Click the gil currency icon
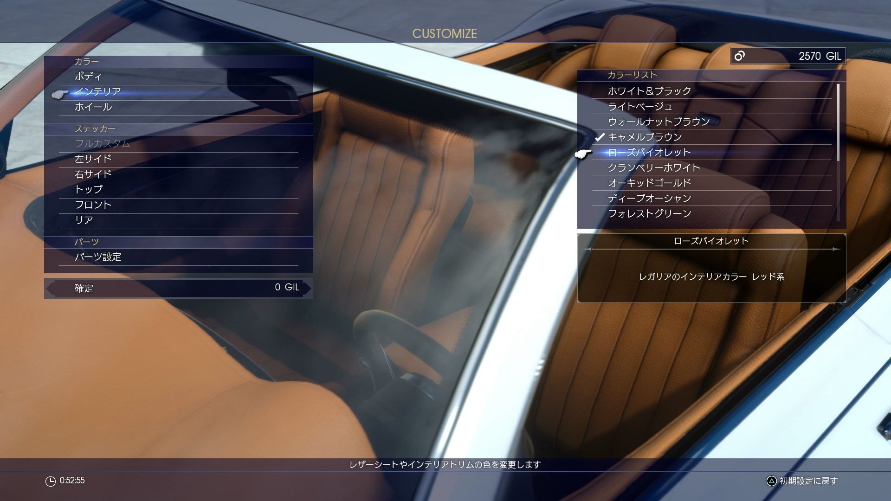The width and height of the screenshot is (891, 501). coord(740,56)
